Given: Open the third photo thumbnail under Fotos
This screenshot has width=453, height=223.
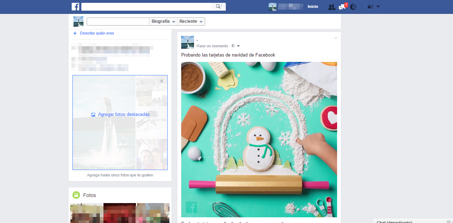Looking at the screenshot, I should (x=153, y=213).
